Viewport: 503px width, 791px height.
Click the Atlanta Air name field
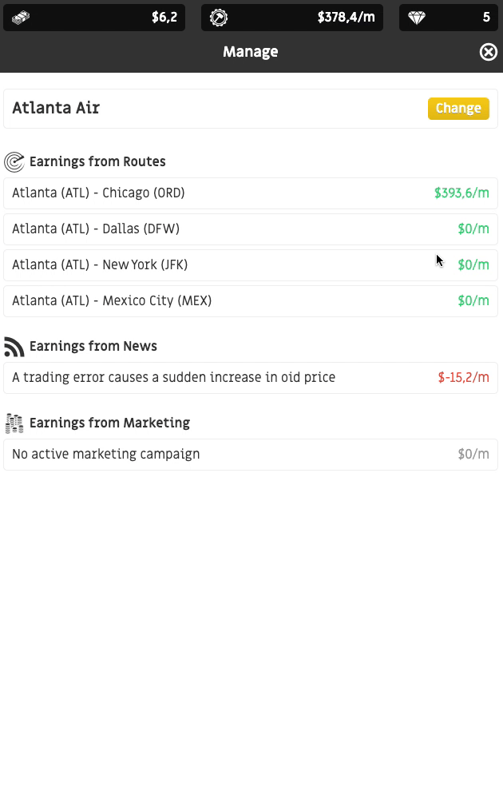pyautogui.click(x=251, y=109)
